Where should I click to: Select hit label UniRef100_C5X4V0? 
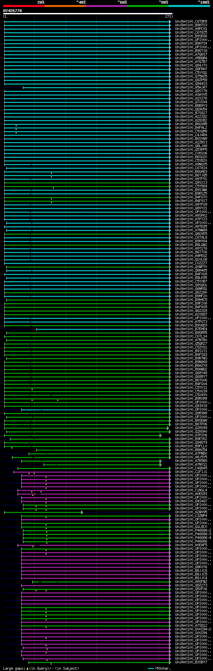(x=191, y=395)
